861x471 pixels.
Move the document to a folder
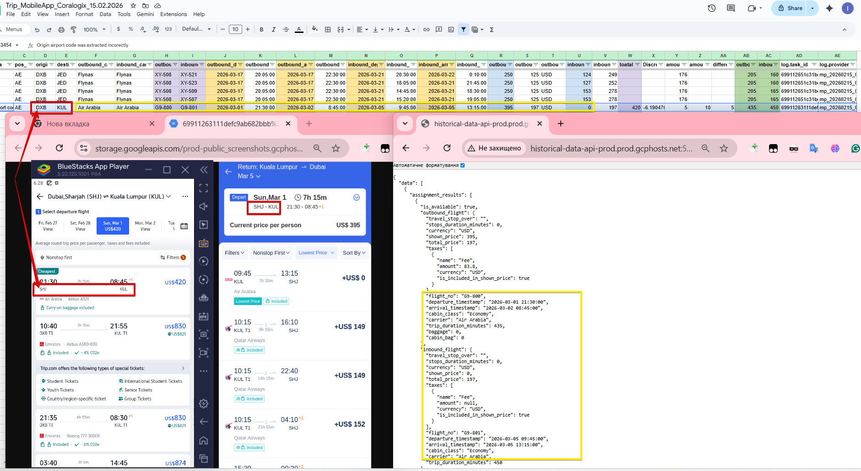(x=146, y=5)
